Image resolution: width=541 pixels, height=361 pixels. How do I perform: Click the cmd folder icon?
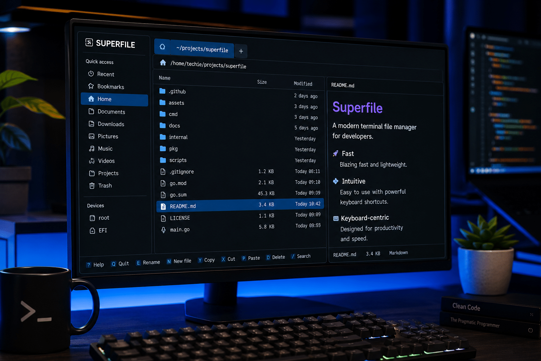tap(162, 114)
